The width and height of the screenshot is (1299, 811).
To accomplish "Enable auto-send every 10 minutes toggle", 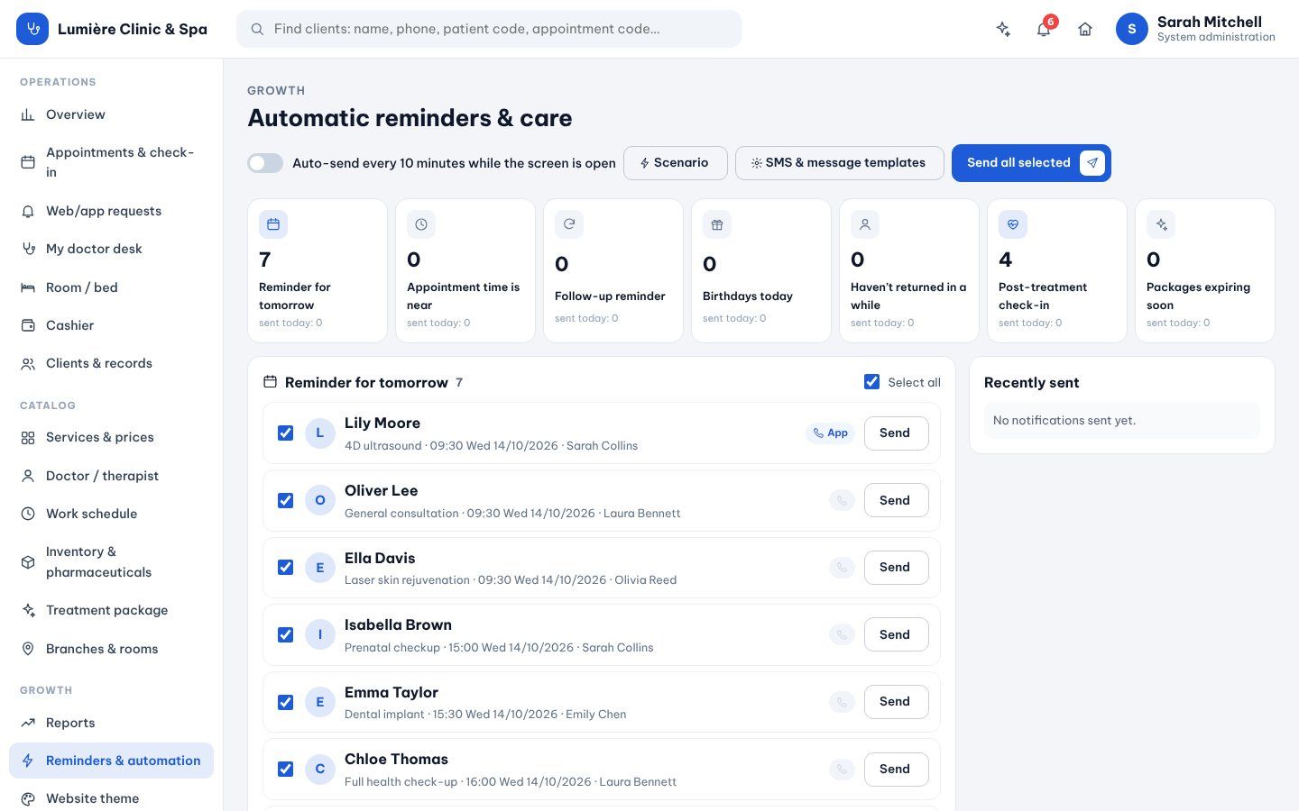I will click(x=265, y=163).
